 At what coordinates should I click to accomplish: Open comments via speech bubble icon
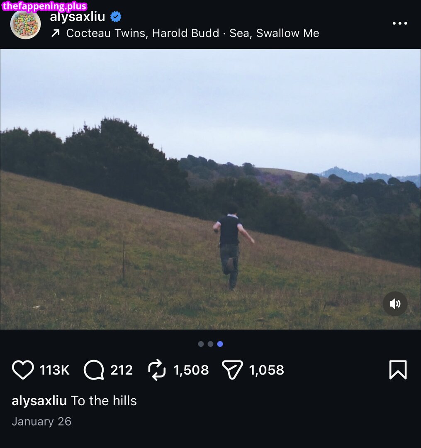tap(93, 370)
